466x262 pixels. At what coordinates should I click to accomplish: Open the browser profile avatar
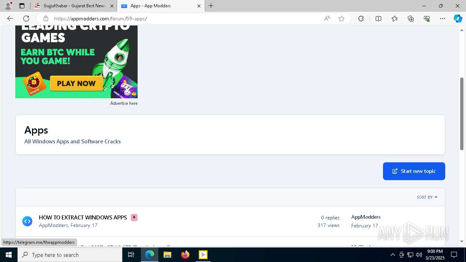(8, 6)
